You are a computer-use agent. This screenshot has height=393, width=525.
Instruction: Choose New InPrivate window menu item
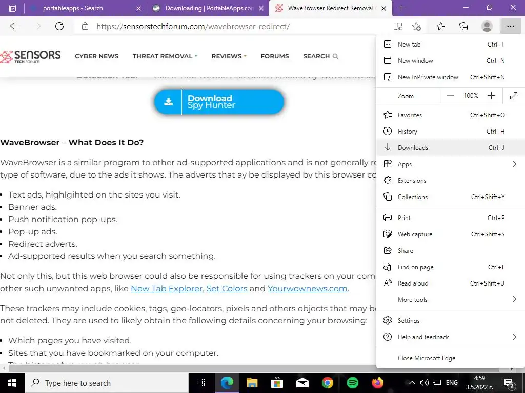click(x=450, y=77)
